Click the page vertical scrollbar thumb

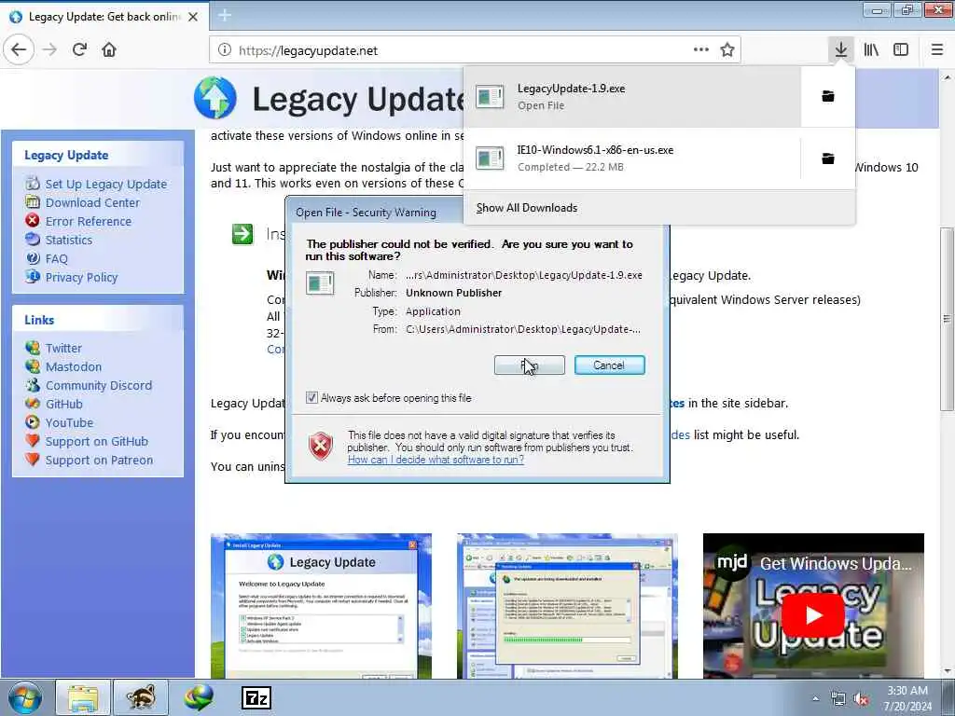click(947, 319)
